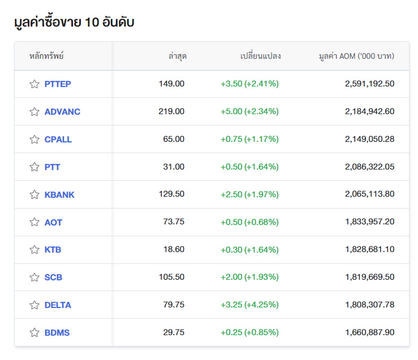Screen dimensions: 418x360
Task: Select SCB last price 105.50
Action: 171,277
